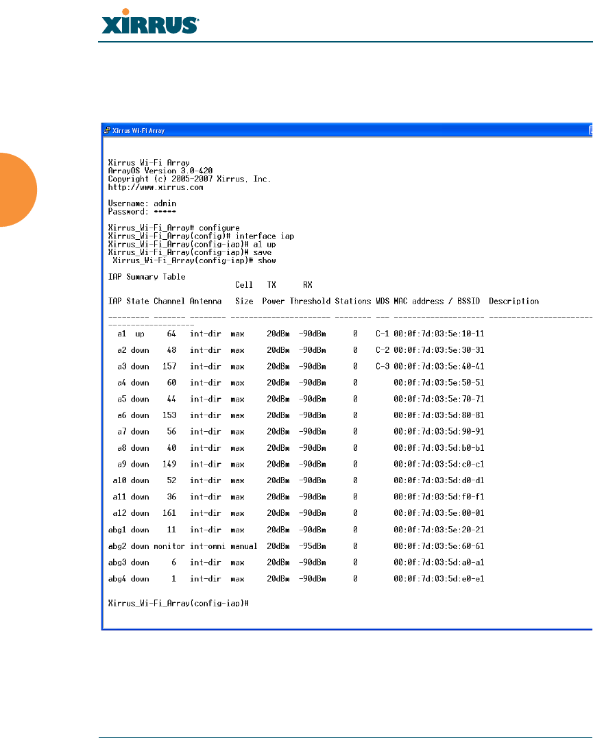Click the 'ArrayOS Version 3.0-420' line
This screenshot has width=593, height=738.
click(x=160, y=171)
